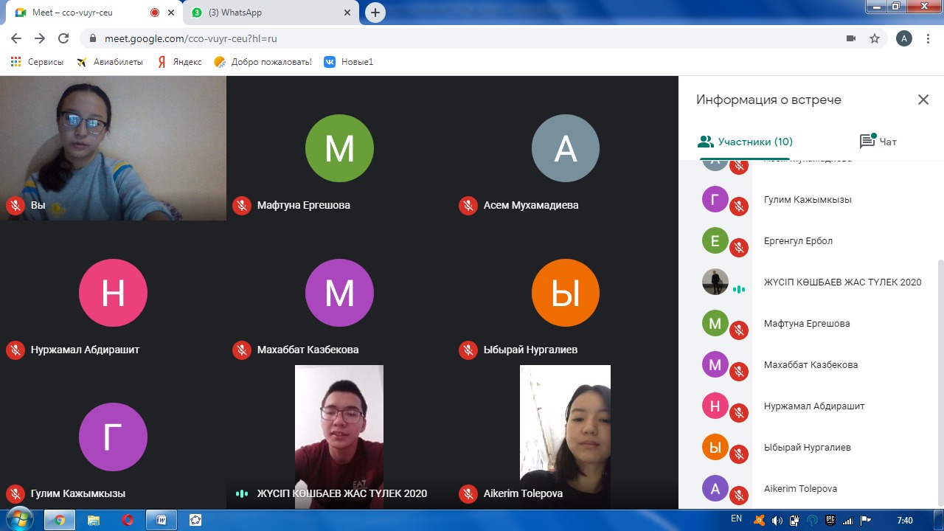Select ЖҮСІП КӨШБАЕВ ЖАС ТҮЛЕК video tile
The image size is (944, 531).
[x=339, y=437]
